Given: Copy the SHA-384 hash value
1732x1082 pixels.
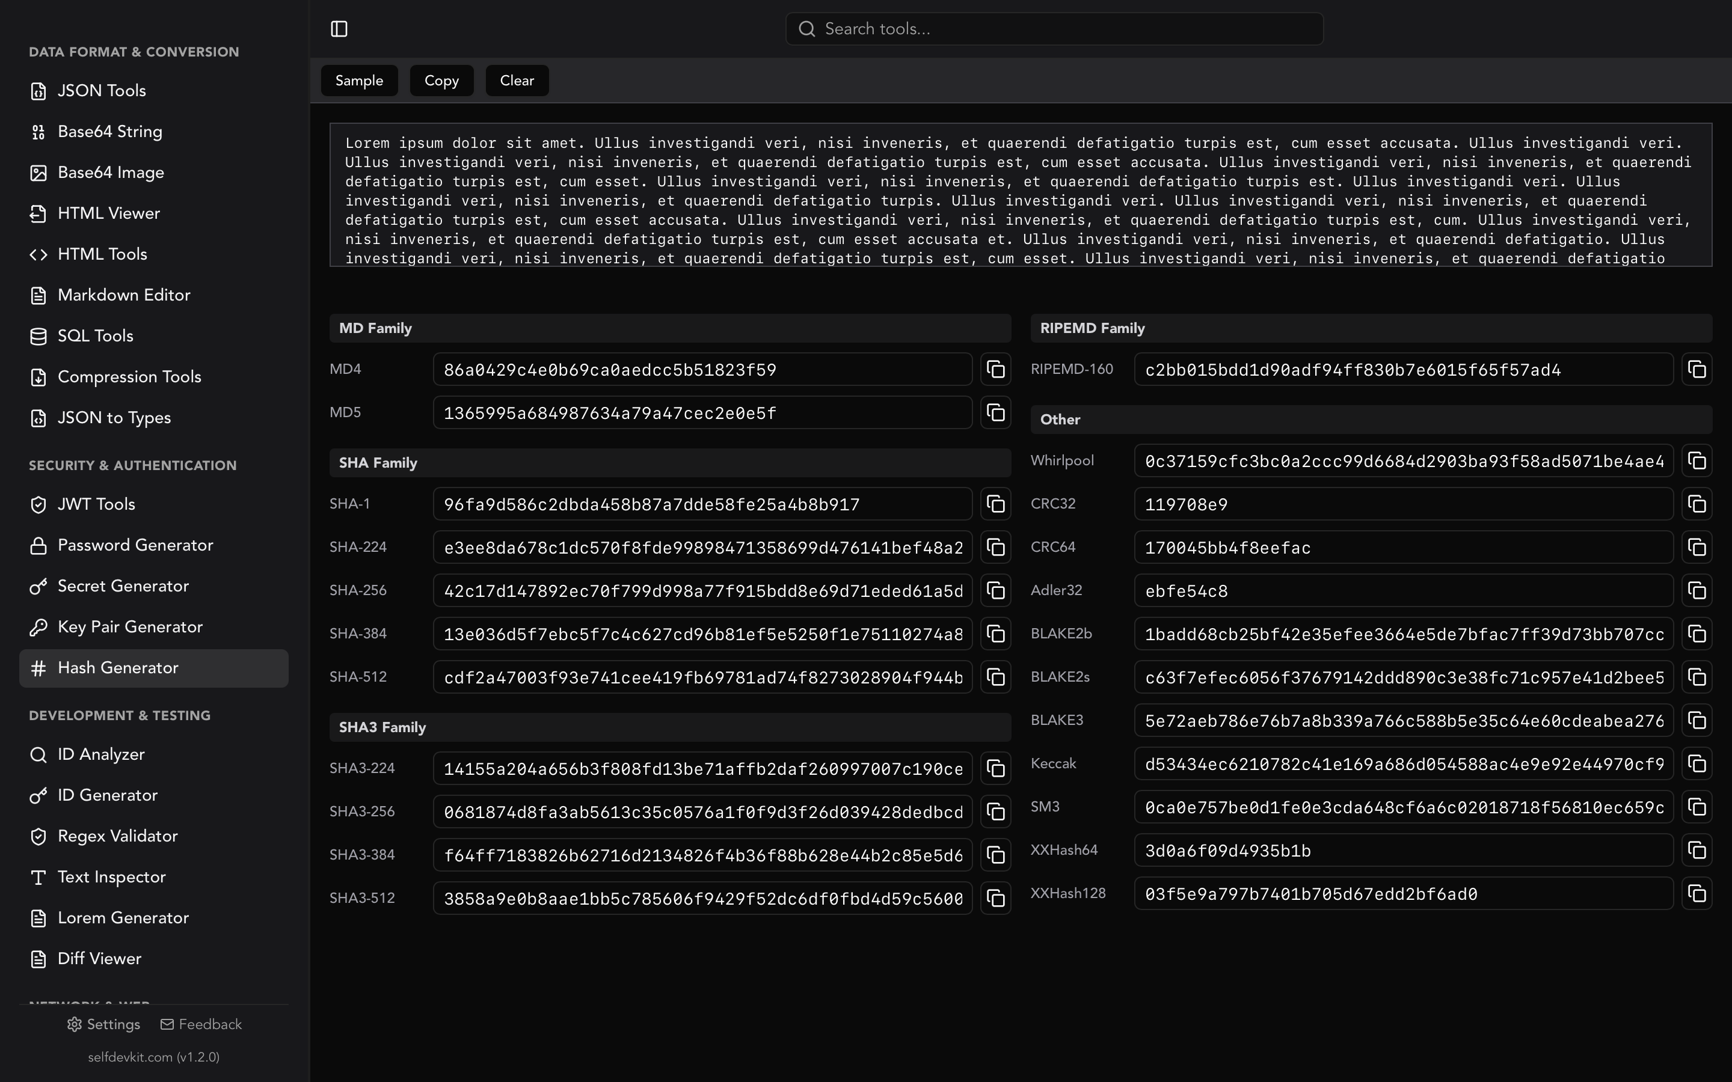Looking at the screenshot, I should pyautogui.click(x=995, y=634).
